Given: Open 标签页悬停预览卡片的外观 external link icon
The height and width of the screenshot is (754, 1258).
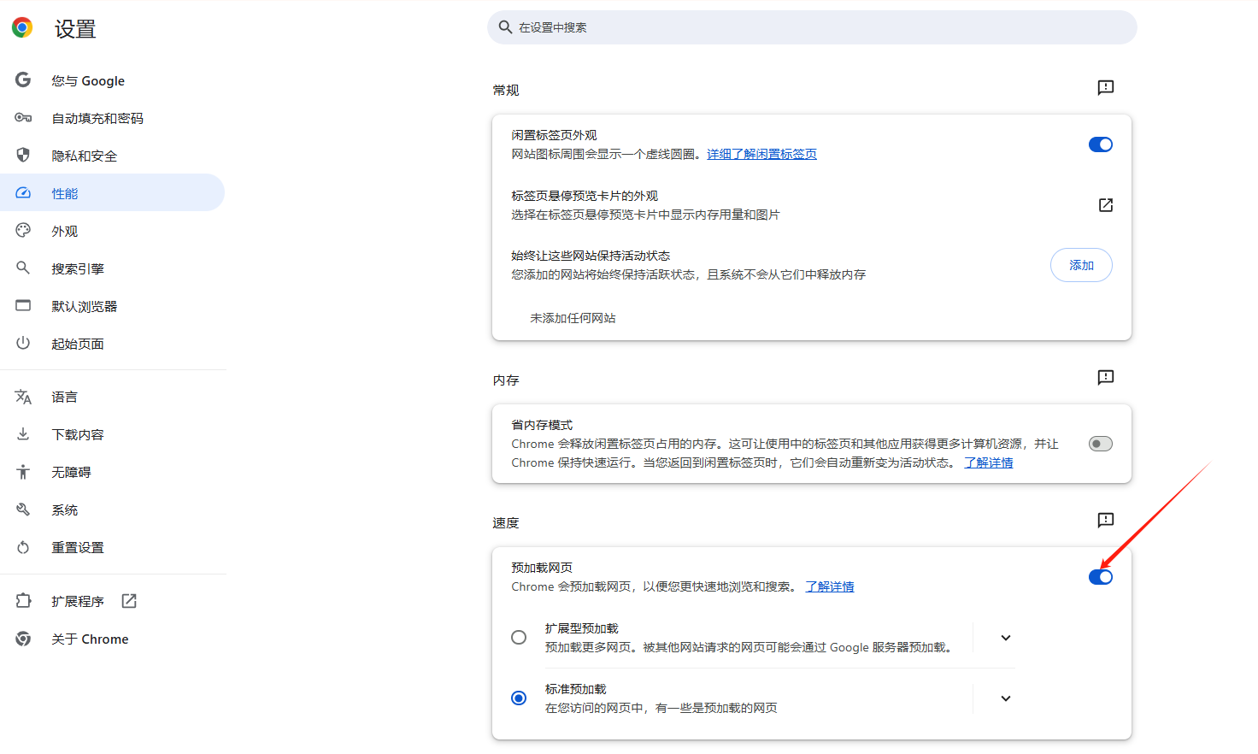Looking at the screenshot, I should tap(1105, 205).
